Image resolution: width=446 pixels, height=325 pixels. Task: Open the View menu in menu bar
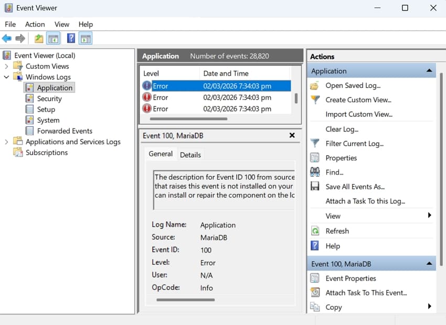coord(62,24)
